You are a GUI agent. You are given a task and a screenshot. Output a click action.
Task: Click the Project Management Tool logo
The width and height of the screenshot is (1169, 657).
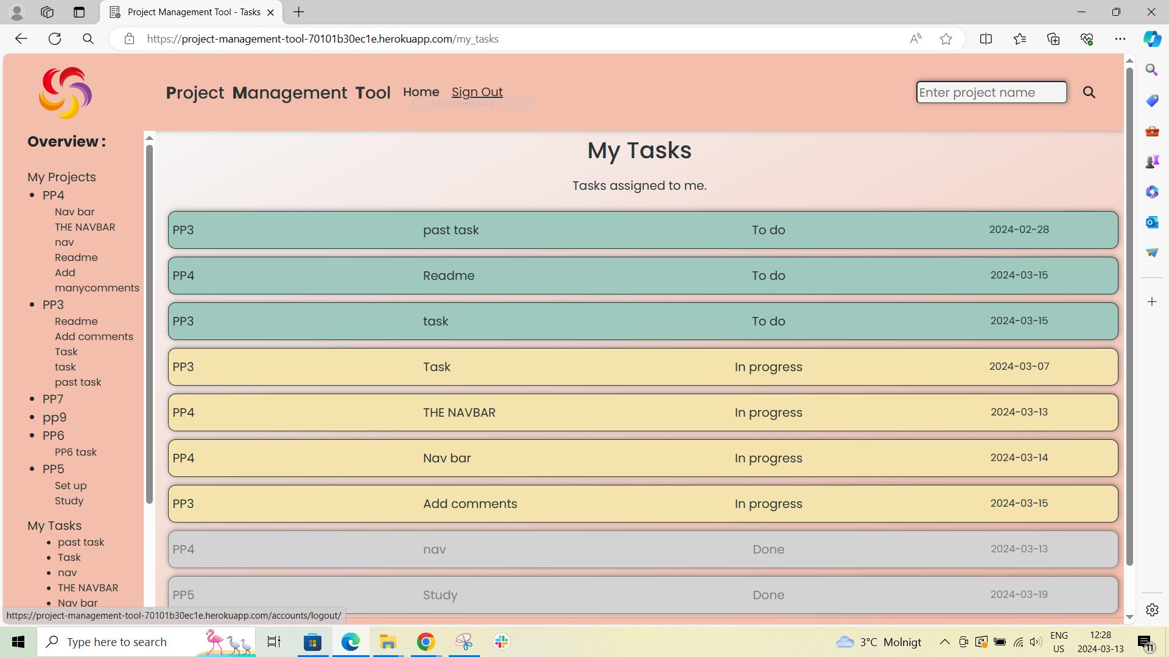point(65,92)
